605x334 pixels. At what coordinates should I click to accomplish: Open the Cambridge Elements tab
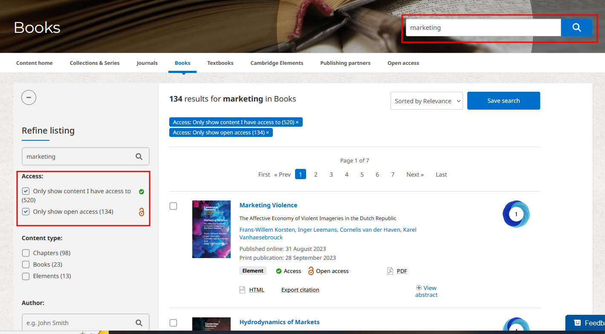(277, 63)
